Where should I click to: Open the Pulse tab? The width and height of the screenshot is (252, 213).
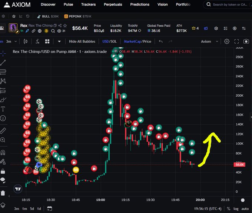coord(68,4)
